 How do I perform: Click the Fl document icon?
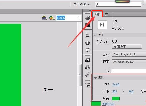[x=102, y=25]
